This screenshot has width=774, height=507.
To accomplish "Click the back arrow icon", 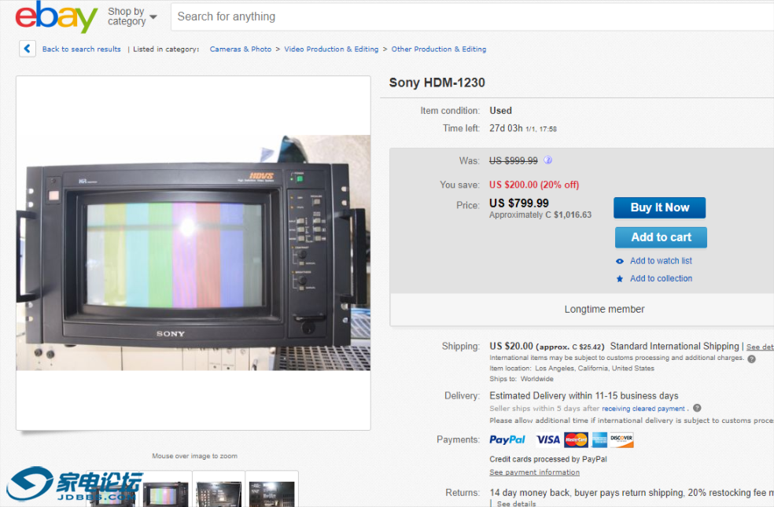I will click(28, 49).
